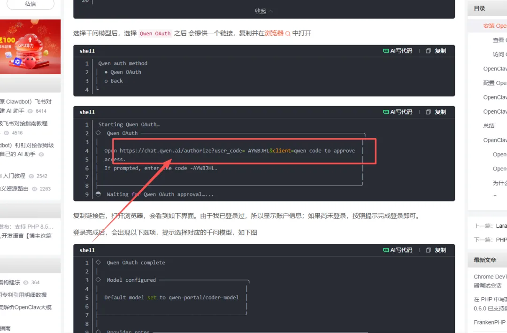This screenshot has width=507, height=333.
Task: Click the copy icon in Starting Qwen OAuth block
Action: [429, 112]
